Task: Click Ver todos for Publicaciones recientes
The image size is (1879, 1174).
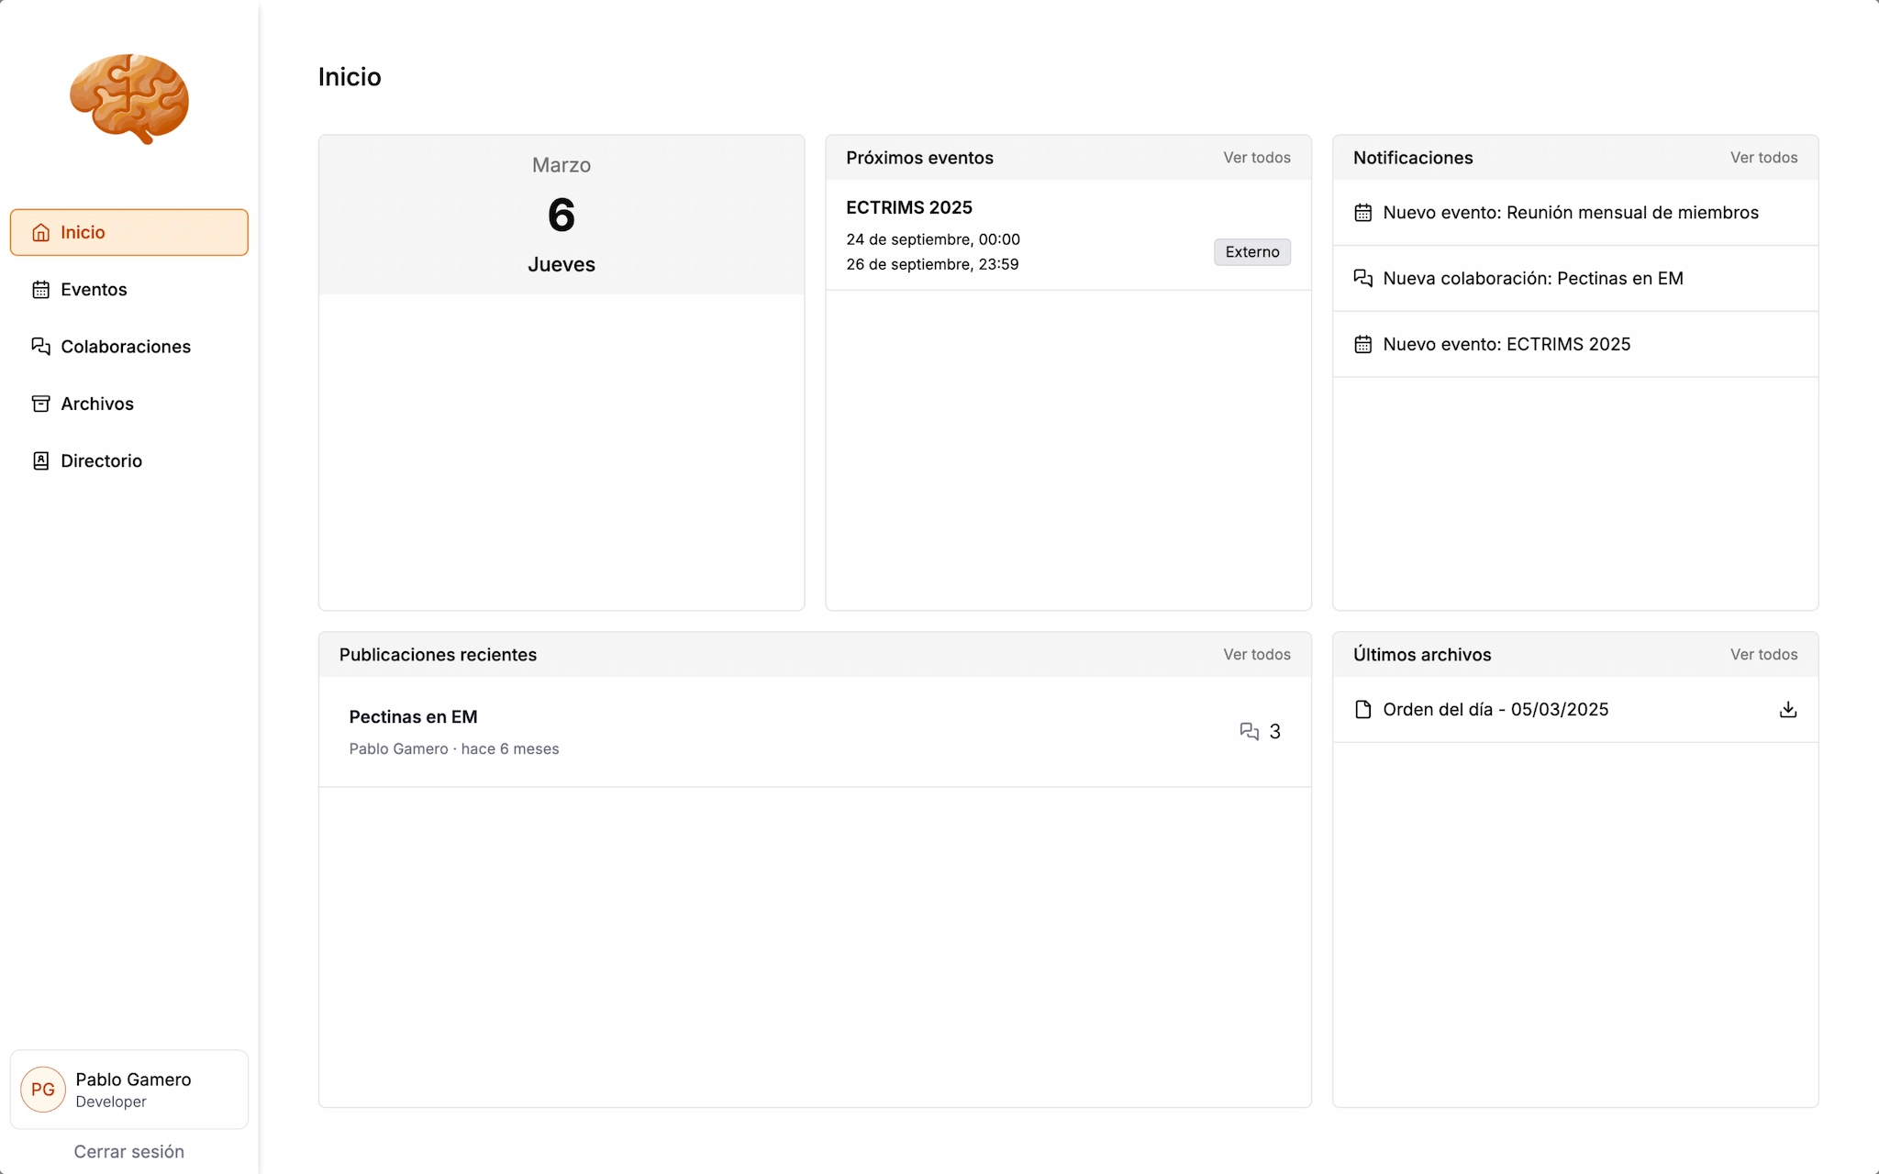Action: pyautogui.click(x=1256, y=654)
